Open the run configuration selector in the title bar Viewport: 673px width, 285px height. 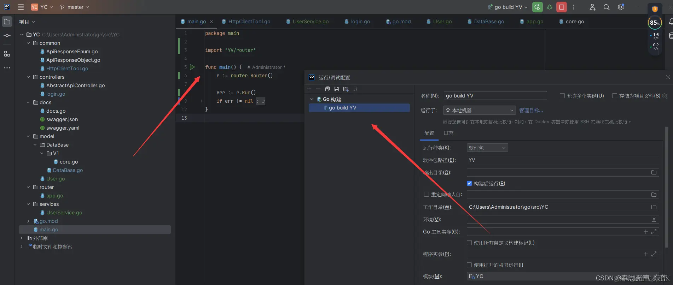[508, 7]
